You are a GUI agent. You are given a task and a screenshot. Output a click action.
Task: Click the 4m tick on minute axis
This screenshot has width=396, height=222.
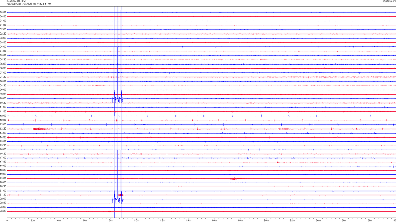coord(59,220)
